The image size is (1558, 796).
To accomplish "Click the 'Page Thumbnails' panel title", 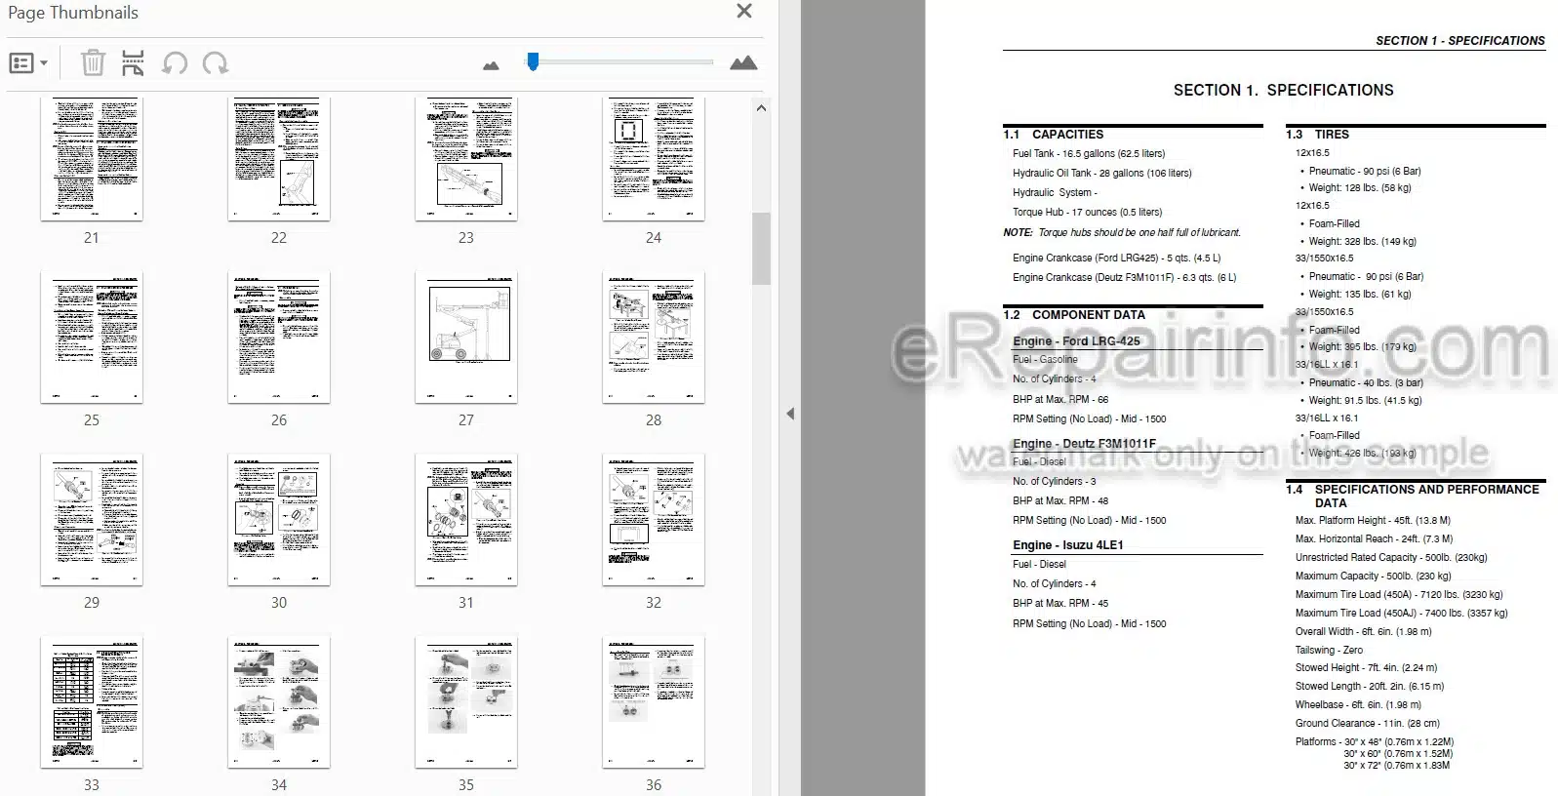I will tap(73, 13).
